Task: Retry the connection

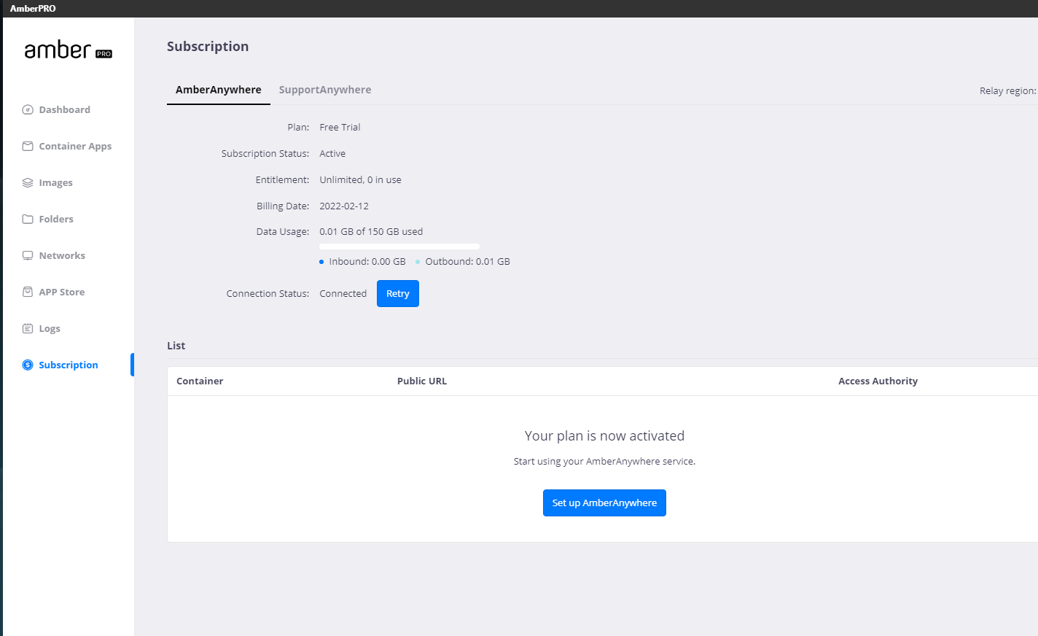Action: coord(398,294)
